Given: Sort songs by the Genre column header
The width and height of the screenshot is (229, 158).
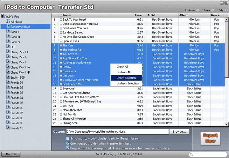Looking at the screenshot, I should click(217, 15).
